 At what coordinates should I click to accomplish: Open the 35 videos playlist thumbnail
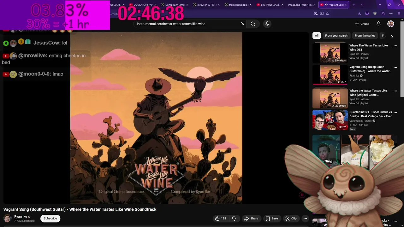[330, 53]
